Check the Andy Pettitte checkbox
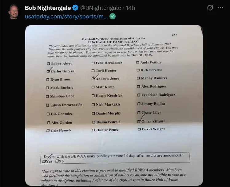Screen dimensions: 230x187 [x=138, y=62]
